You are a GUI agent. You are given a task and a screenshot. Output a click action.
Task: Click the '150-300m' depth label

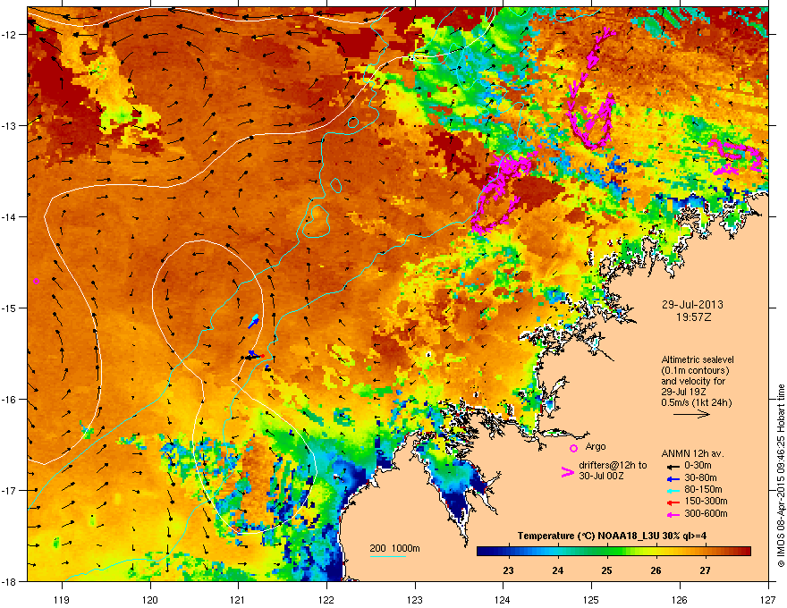[x=706, y=501]
